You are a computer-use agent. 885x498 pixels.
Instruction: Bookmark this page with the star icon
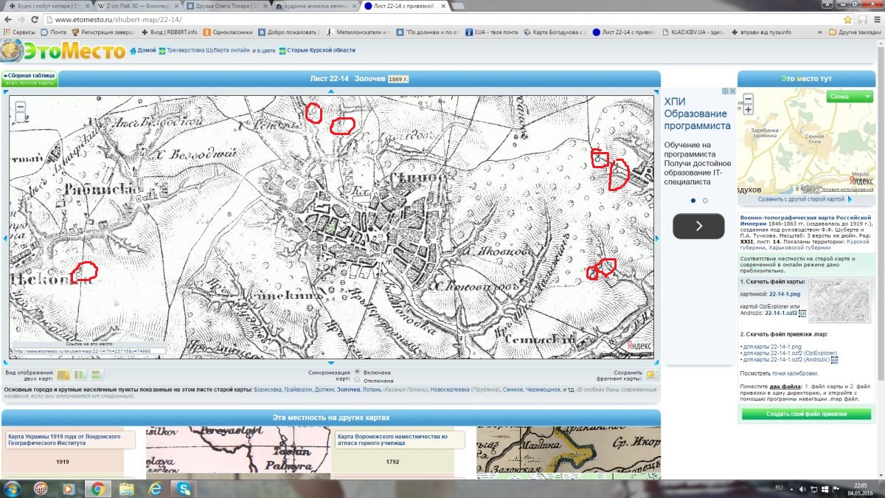pyautogui.click(x=848, y=19)
